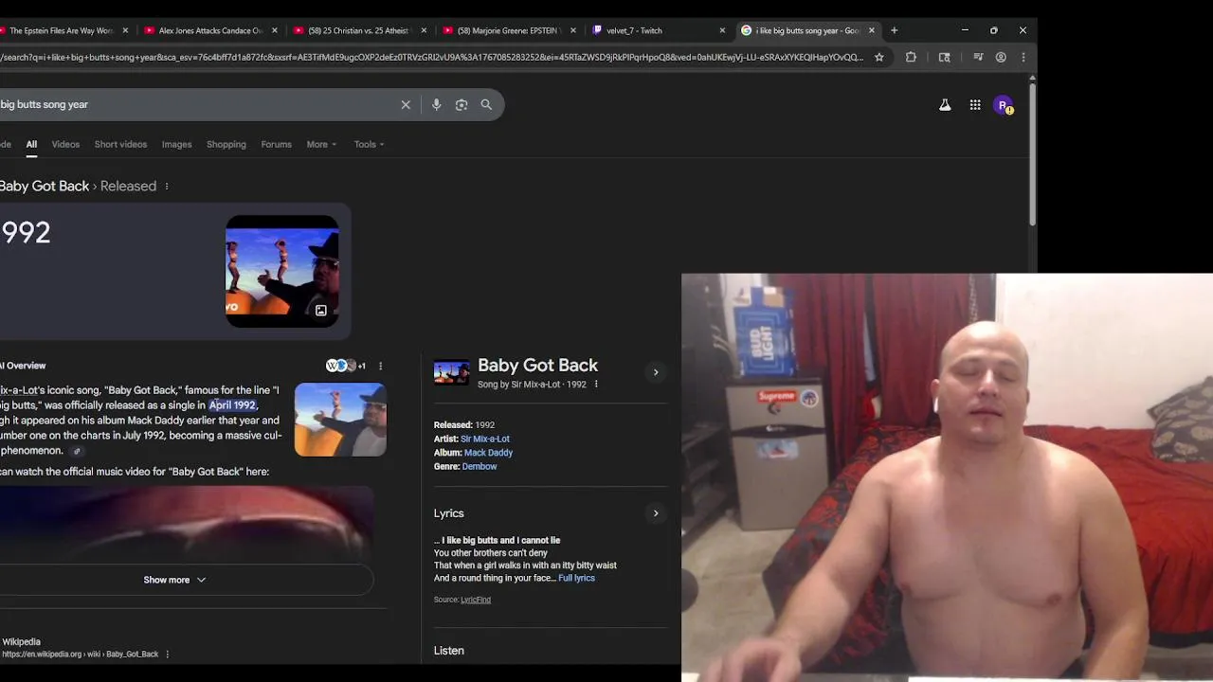Select the Short videos filter
The width and height of the screenshot is (1213, 682).
coord(120,144)
